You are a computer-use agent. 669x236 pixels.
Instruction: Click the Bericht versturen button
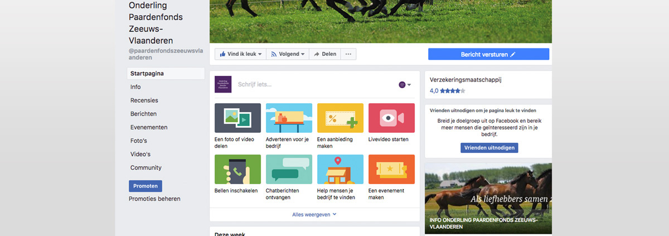click(488, 54)
